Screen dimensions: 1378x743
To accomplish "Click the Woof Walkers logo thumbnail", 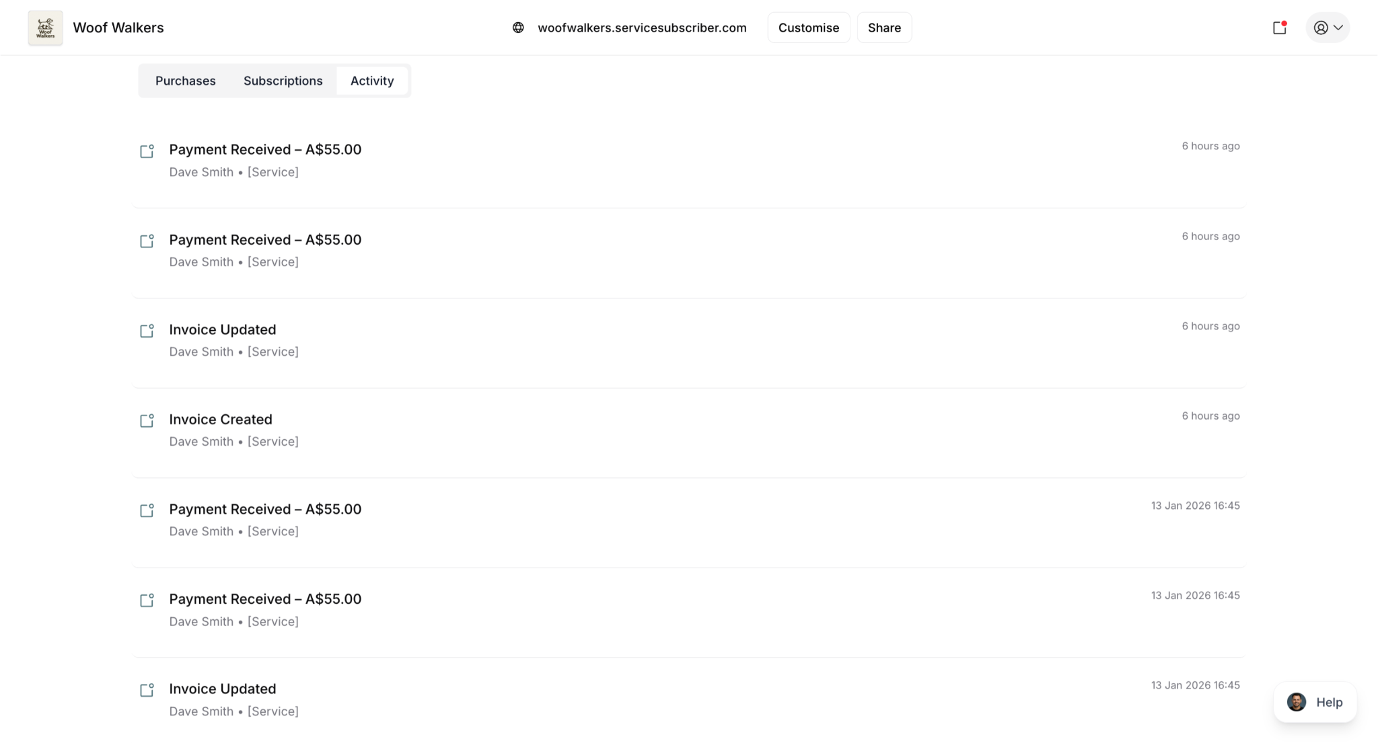I will click(x=45, y=28).
